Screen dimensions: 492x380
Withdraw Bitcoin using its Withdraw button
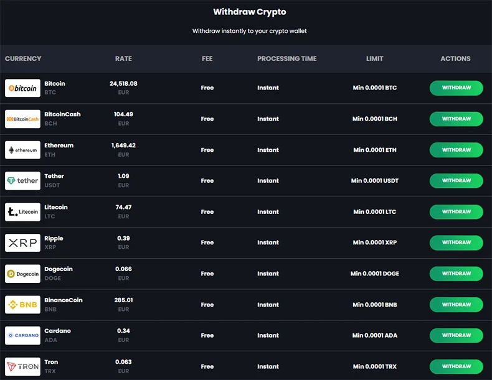[x=457, y=88]
